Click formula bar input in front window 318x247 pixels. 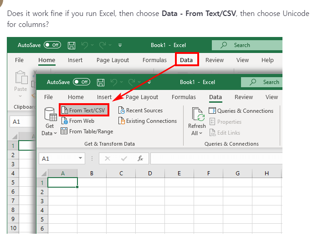[x=216, y=158]
